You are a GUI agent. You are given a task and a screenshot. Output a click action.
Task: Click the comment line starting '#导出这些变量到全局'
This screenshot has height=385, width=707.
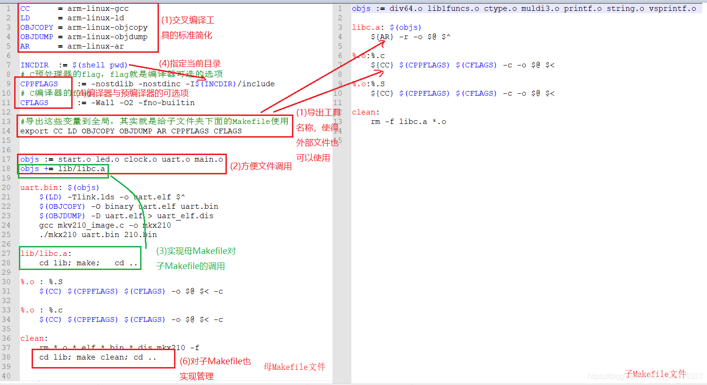(x=154, y=121)
